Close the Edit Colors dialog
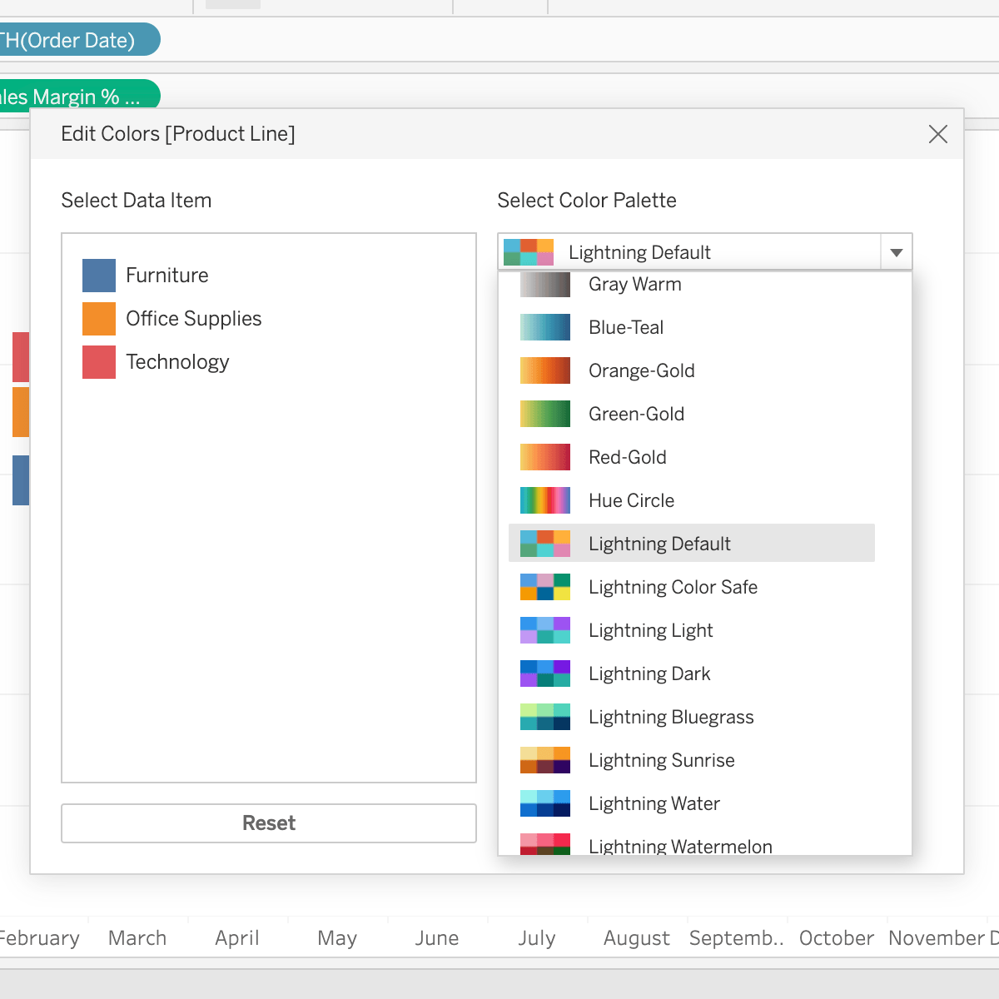 point(937,134)
